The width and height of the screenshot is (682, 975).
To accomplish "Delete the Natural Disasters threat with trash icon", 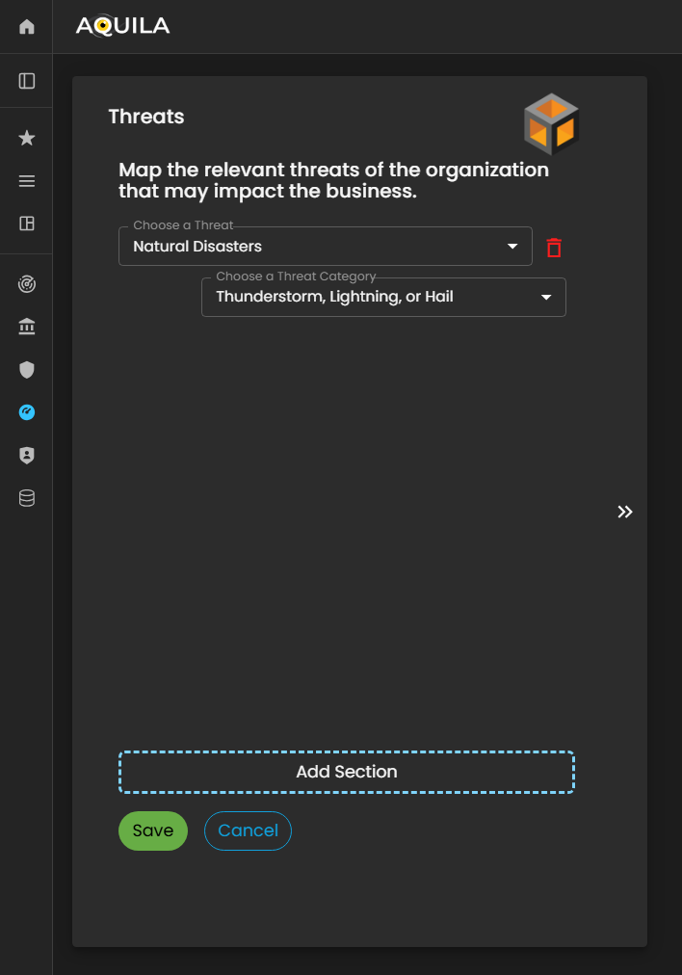I will [x=554, y=248].
